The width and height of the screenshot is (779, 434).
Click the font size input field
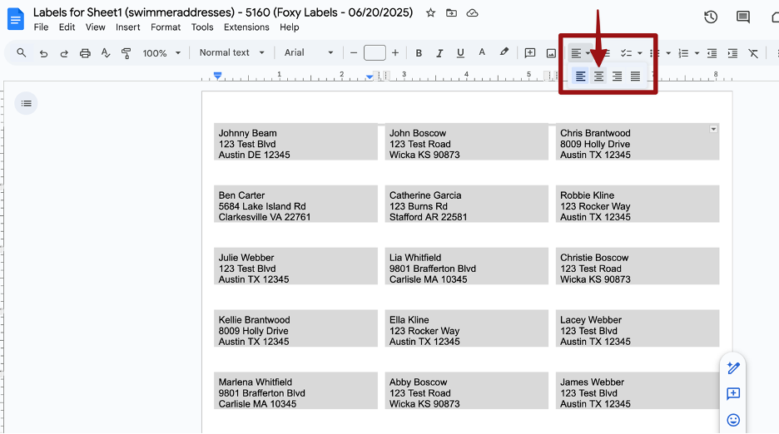coord(375,53)
